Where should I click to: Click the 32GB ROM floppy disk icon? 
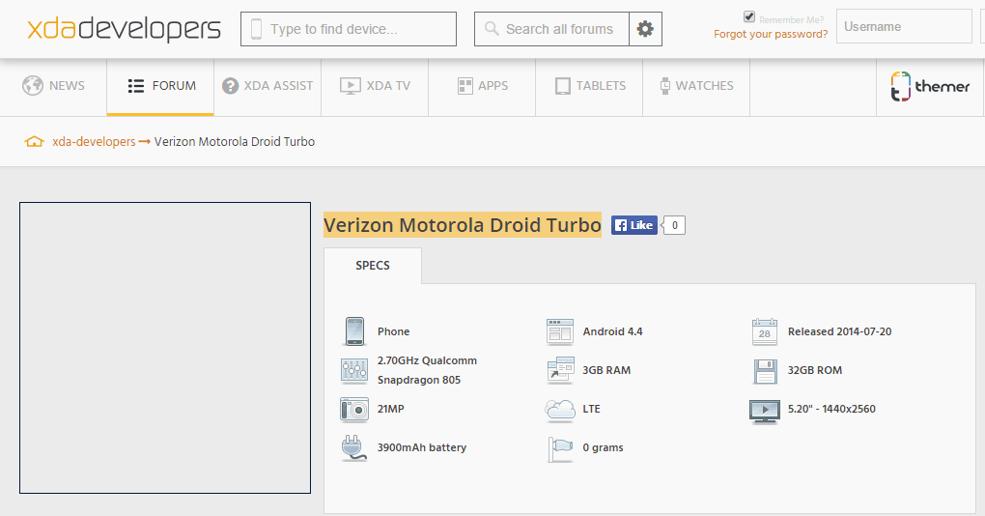pyautogui.click(x=765, y=371)
